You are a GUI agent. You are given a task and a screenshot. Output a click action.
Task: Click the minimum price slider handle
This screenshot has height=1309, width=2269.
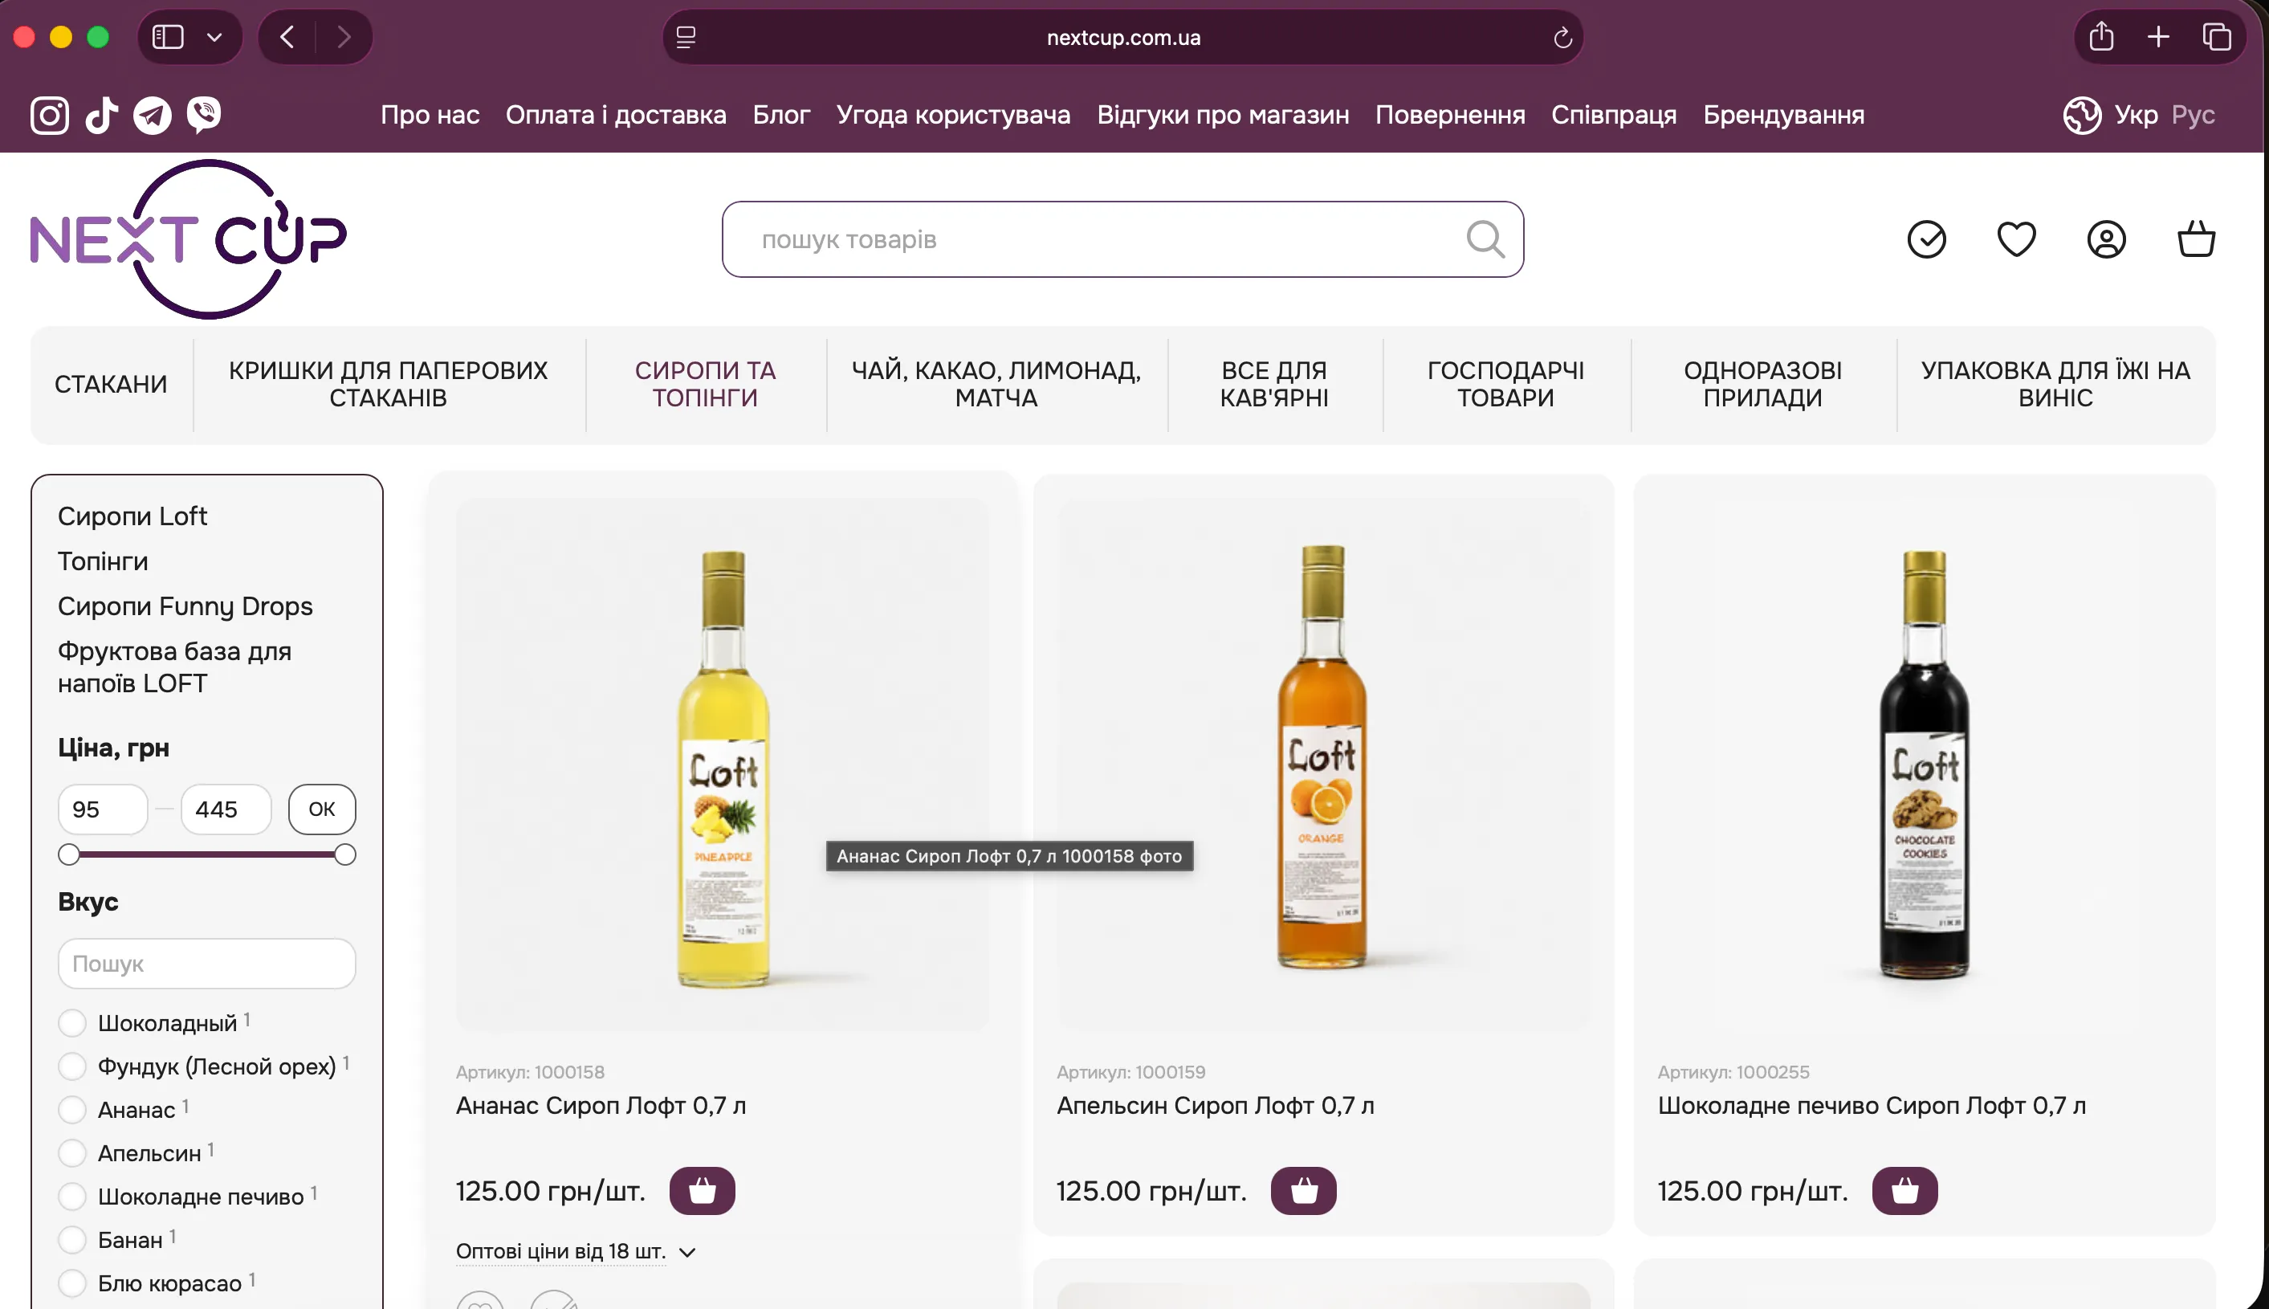point(68,854)
